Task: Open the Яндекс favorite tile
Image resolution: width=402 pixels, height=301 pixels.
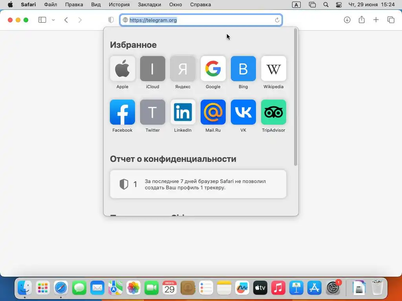Action: pyautogui.click(x=183, y=69)
